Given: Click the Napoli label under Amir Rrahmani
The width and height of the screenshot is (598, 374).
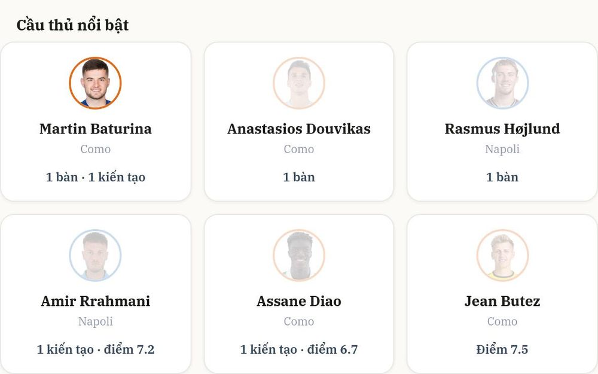Looking at the screenshot, I should (95, 321).
